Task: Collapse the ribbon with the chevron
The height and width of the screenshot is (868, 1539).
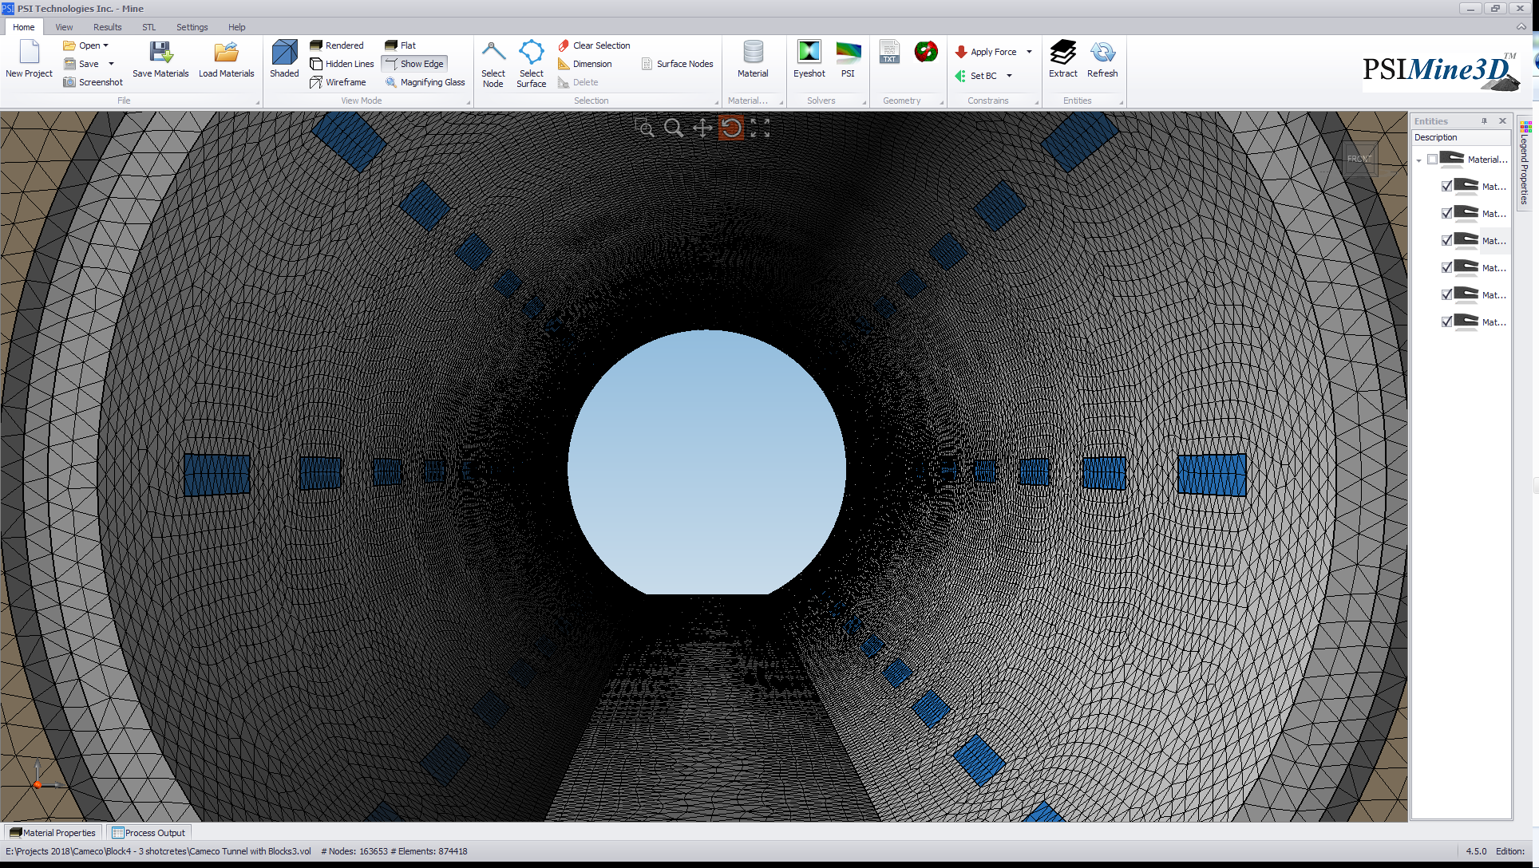Action: click(x=1521, y=26)
